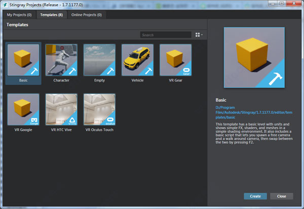304x209 pixels.
Task: Click the Basic template description paragraph
Action: point(254,133)
